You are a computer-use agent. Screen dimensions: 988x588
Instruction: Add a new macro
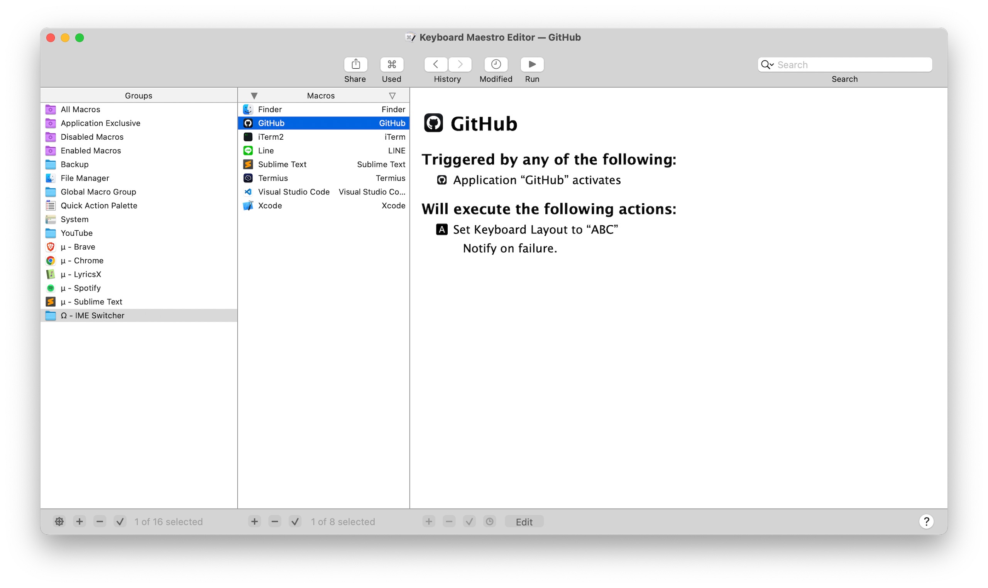[x=254, y=521]
